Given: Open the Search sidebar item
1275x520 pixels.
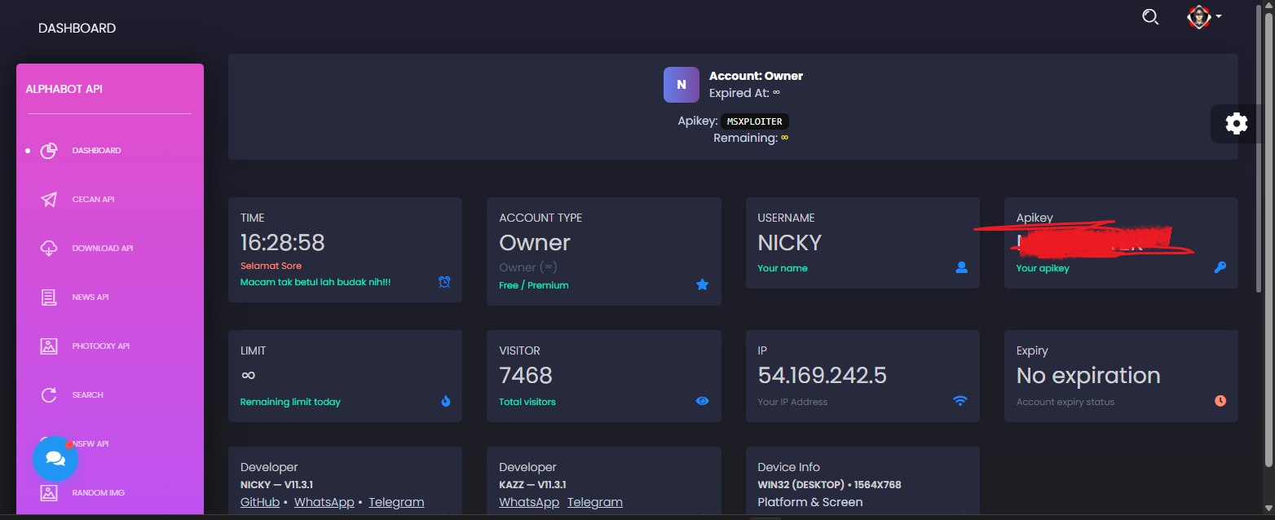Looking at the screenshot, I should 87,395.
